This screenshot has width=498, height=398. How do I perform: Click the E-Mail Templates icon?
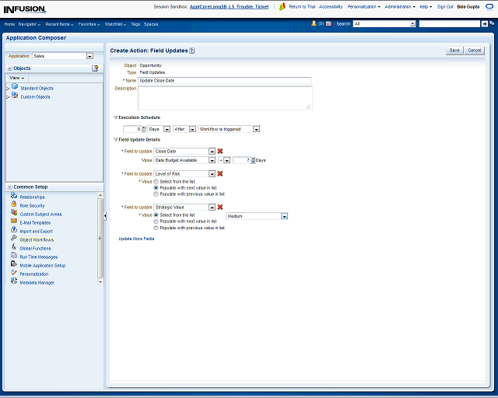[14, 222]
